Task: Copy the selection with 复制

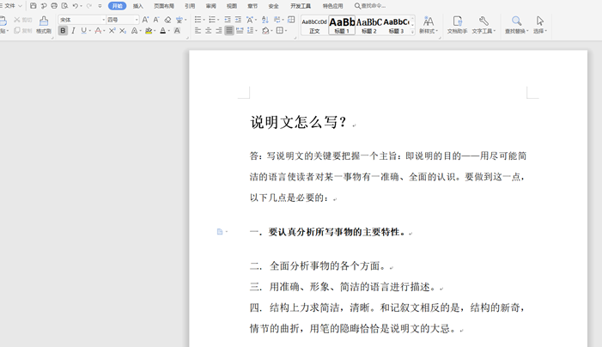Action: pos(23,30)
